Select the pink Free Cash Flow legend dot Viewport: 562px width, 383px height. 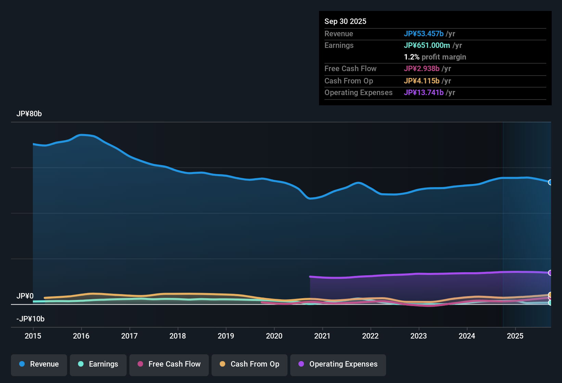[140, 364]
